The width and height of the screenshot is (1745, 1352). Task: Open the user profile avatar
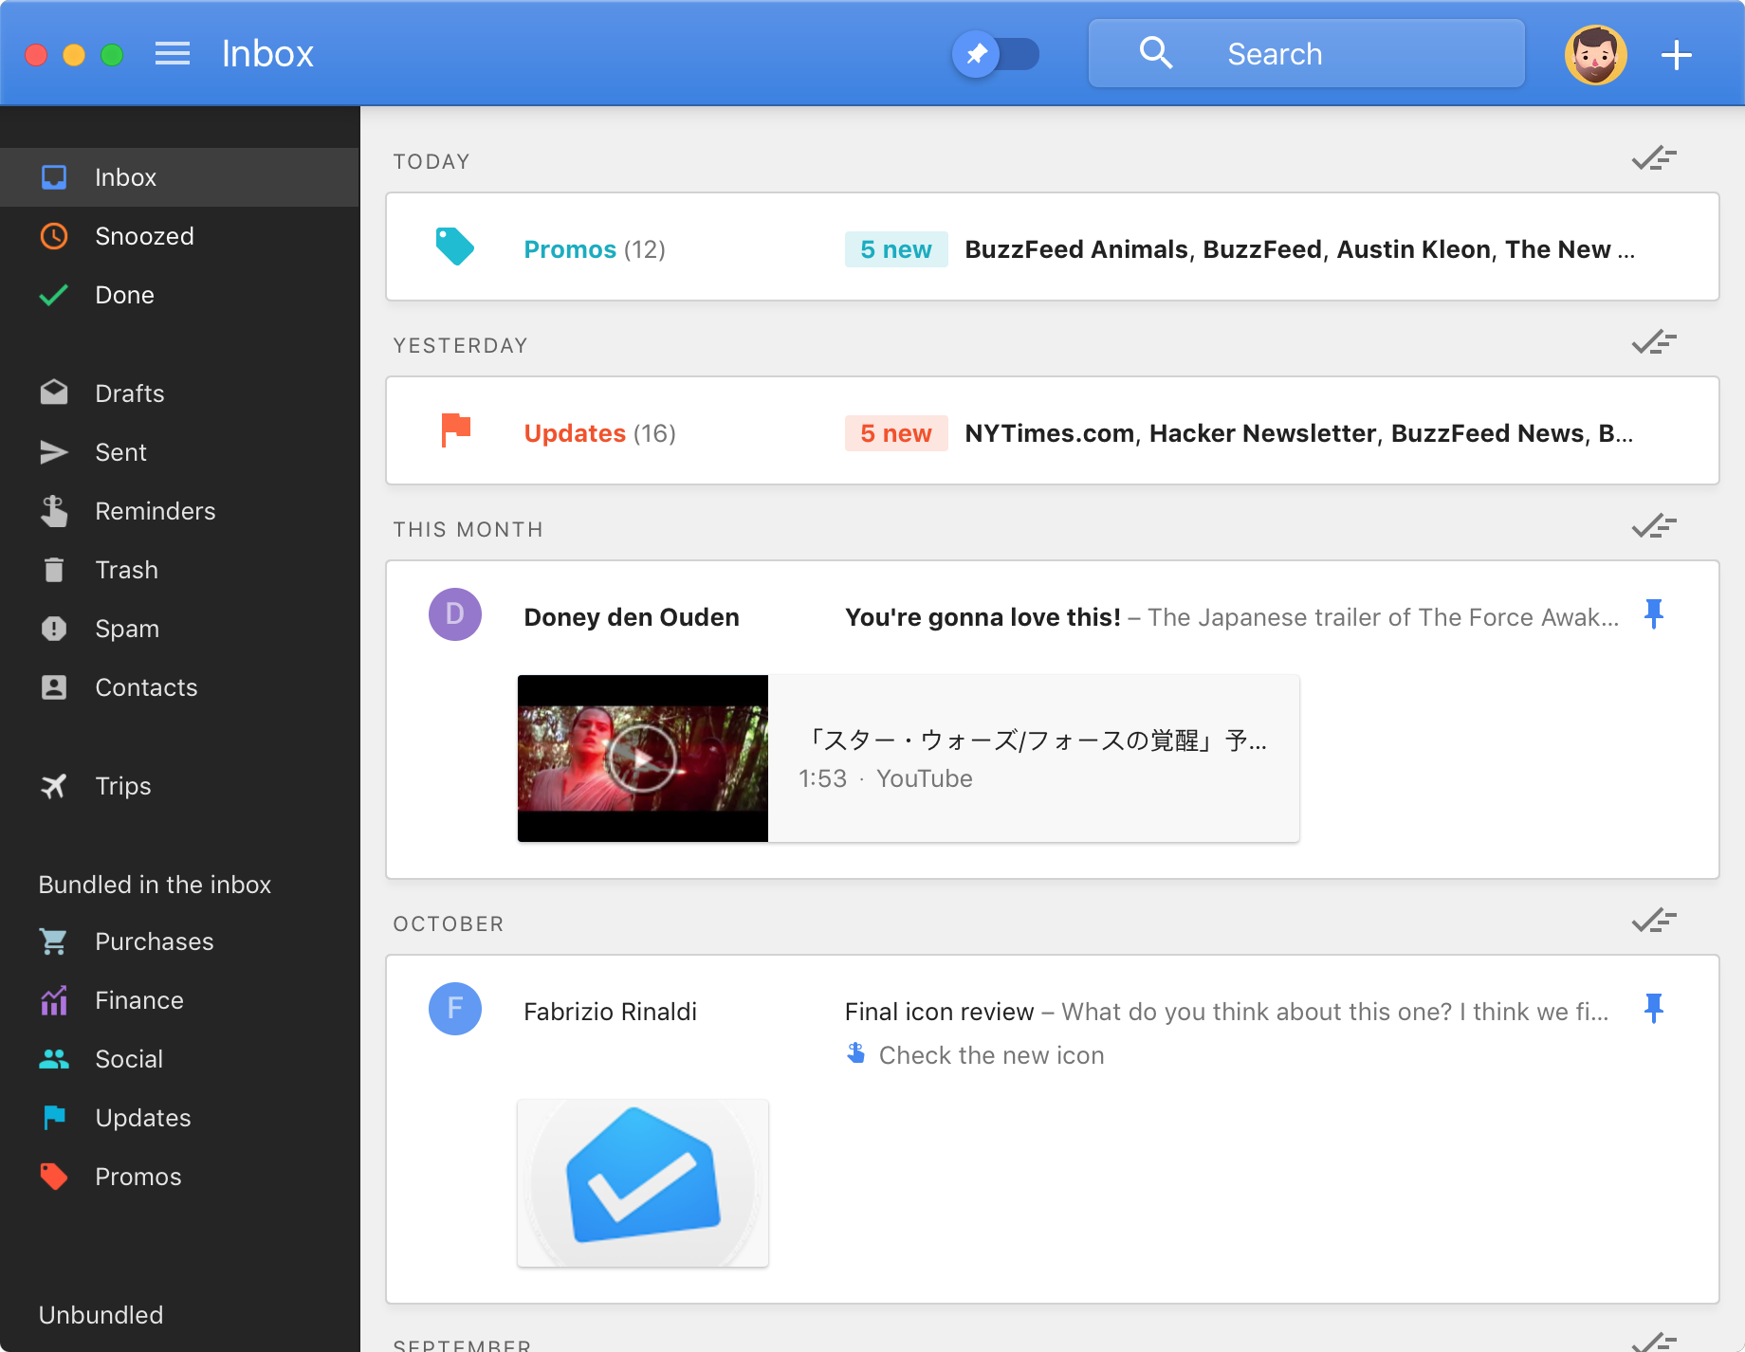point(1595,54)
